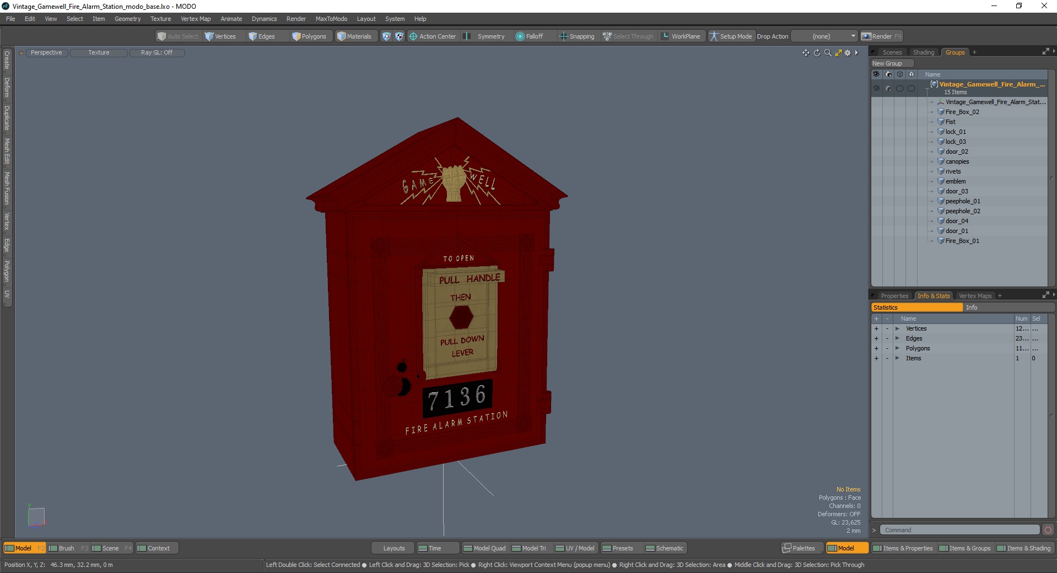Select Fire_Box_02 mesh item

tap(962, 112)
